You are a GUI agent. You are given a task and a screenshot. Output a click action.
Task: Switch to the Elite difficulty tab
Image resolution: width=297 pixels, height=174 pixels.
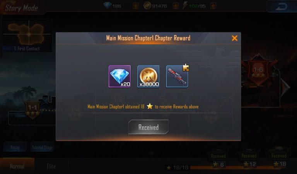click(51, 166)
